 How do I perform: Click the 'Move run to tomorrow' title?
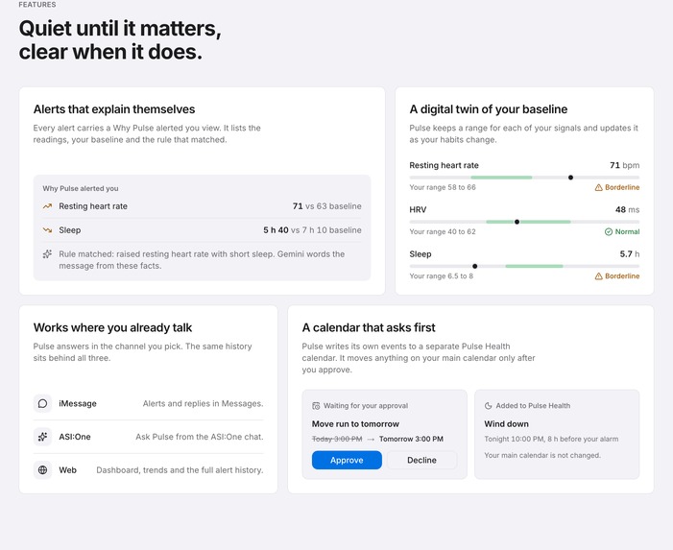point(355,424)
